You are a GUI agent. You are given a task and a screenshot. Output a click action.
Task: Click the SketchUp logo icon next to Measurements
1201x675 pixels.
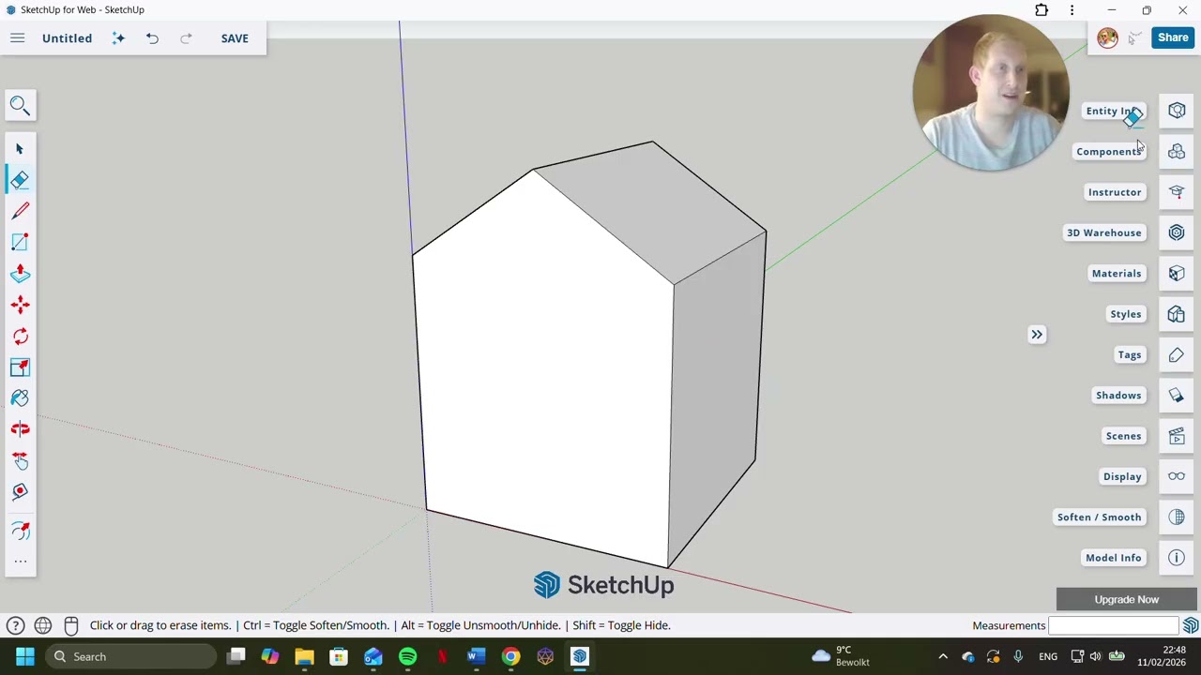click(x=1190, y=625)
